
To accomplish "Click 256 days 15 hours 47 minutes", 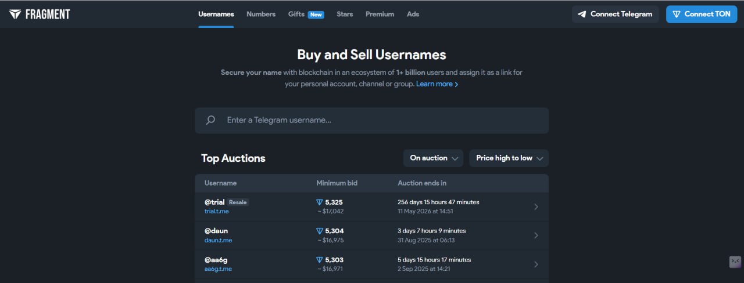I will click(x=438, y=202).
